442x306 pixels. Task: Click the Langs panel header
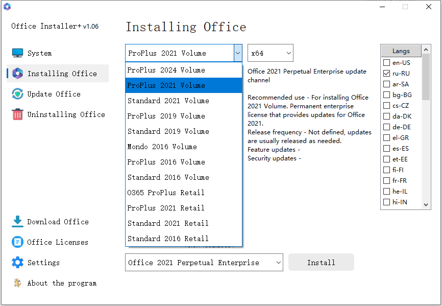pos(401,51)
